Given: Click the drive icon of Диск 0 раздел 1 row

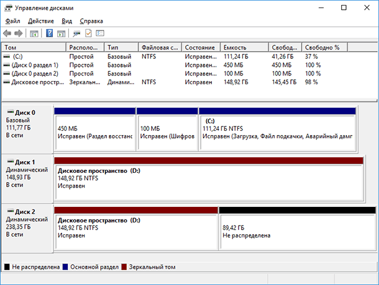Looking at the screenshot, I should click(7, 65).
